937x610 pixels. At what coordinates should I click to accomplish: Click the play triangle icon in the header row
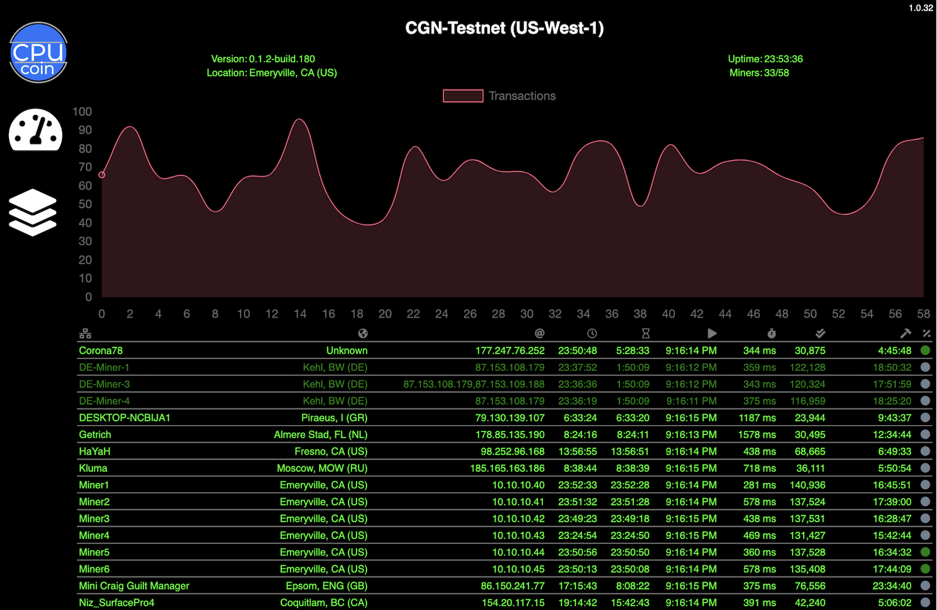pyautogui.click(x=712, y=333)
